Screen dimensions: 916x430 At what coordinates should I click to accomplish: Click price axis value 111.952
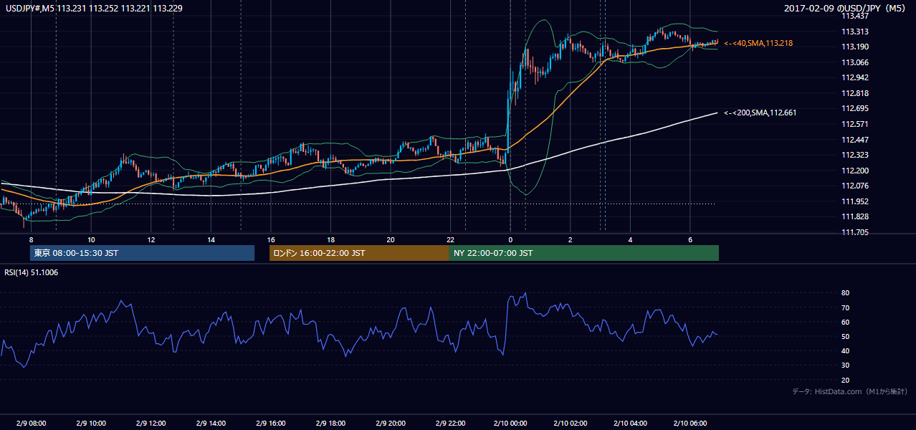click(x=854, y=201)
